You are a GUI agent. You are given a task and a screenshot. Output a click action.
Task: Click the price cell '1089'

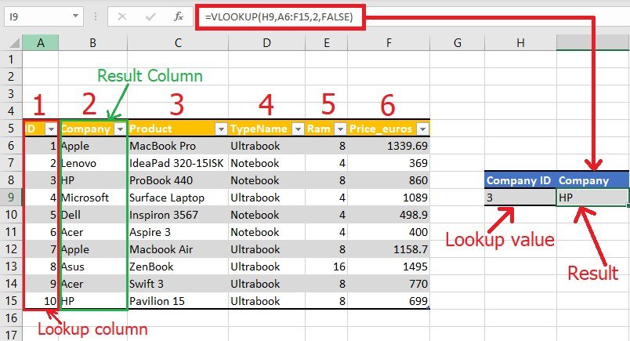(x=389, y=198)
